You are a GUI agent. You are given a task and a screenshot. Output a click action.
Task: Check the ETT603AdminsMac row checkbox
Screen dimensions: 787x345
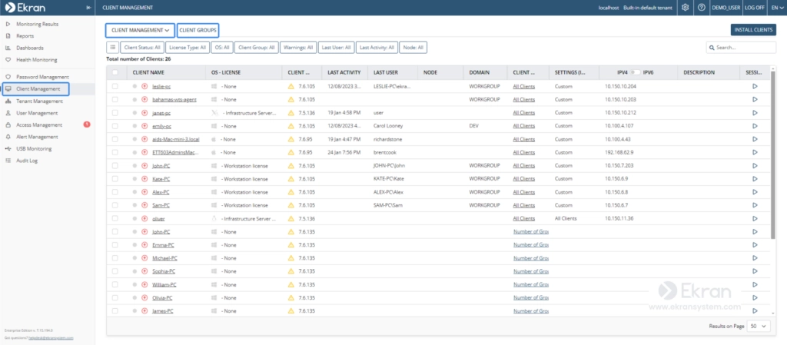click(115, 152)
